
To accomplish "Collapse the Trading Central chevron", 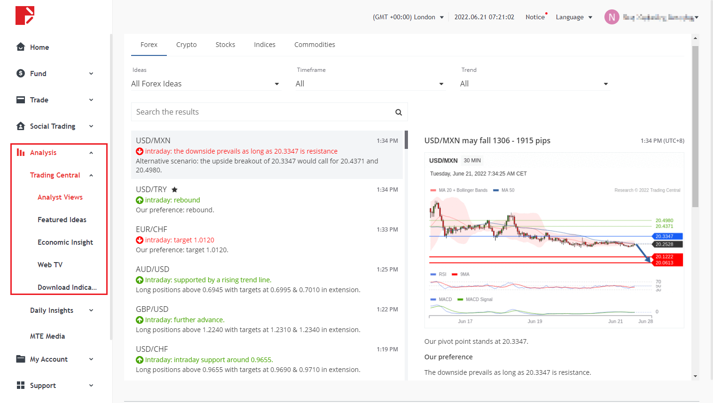I will [x=91, y=175].
